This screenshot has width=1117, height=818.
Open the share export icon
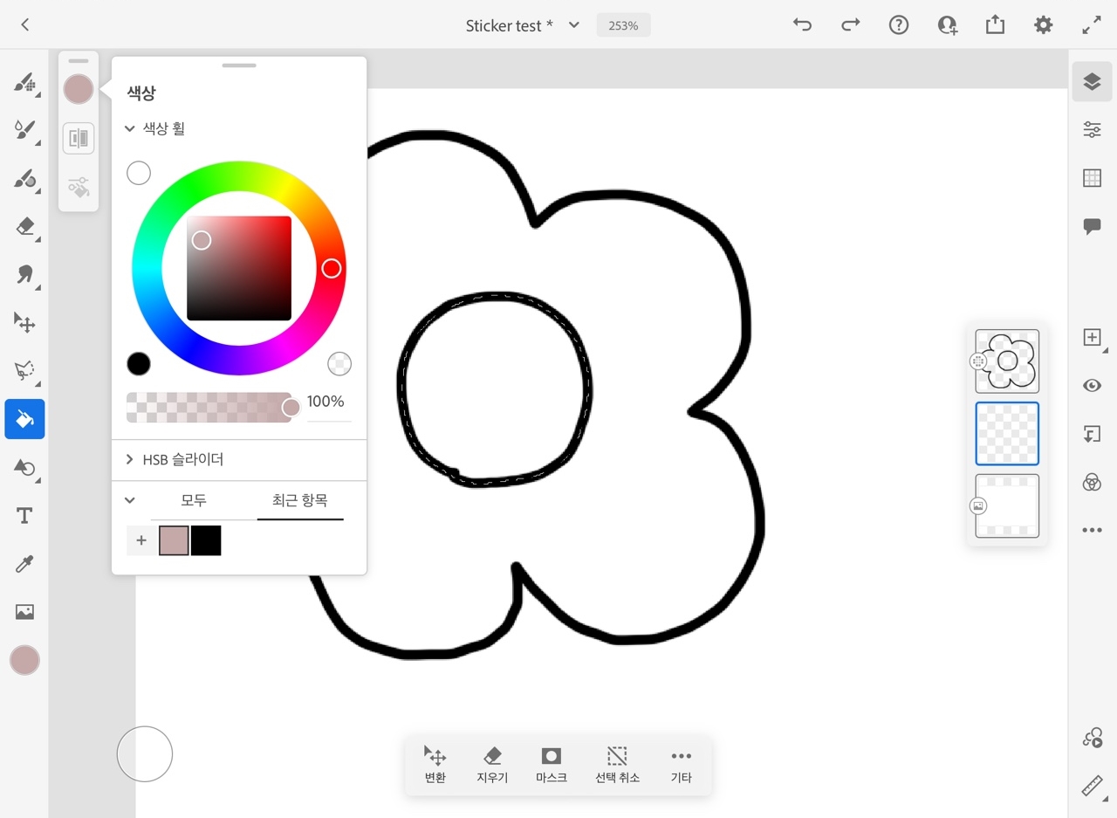tap(995, 25)
